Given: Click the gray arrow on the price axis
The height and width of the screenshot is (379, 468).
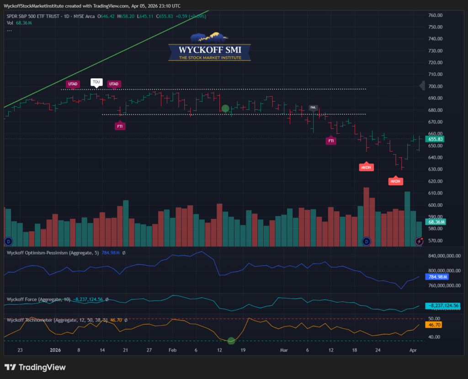Looking at the screenshot, I should (x=422, y=86).
